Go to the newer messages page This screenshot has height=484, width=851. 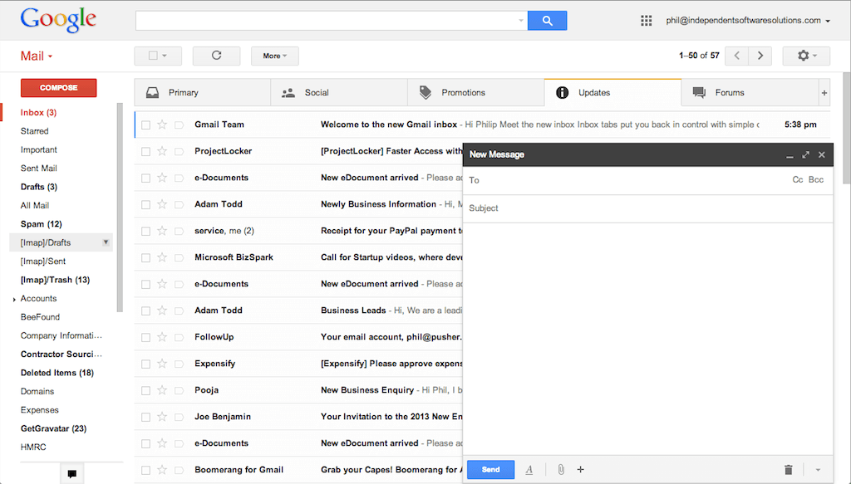pos(736,56)
